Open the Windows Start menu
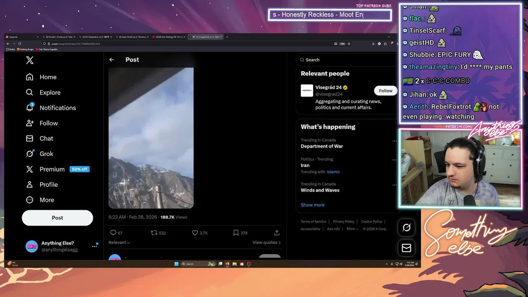This screenshot has width=528, height=297. [177, 264]
